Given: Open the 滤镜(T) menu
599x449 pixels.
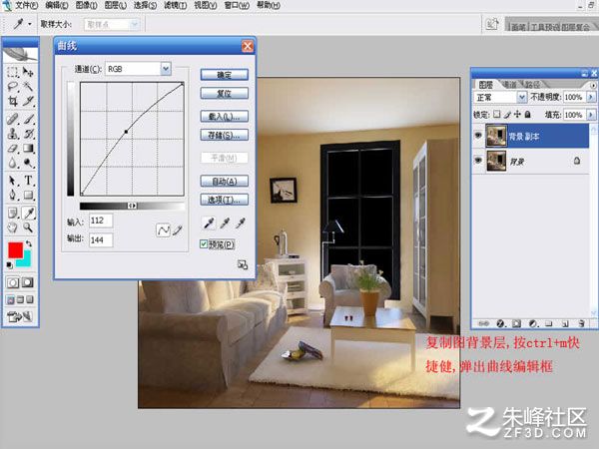Looking at the screenshot, I should pos(176,5).
